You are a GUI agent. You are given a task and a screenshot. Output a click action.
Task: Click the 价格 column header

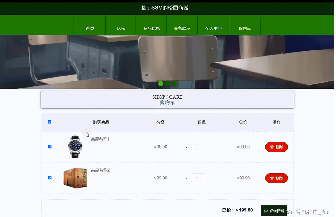(161, 122)
